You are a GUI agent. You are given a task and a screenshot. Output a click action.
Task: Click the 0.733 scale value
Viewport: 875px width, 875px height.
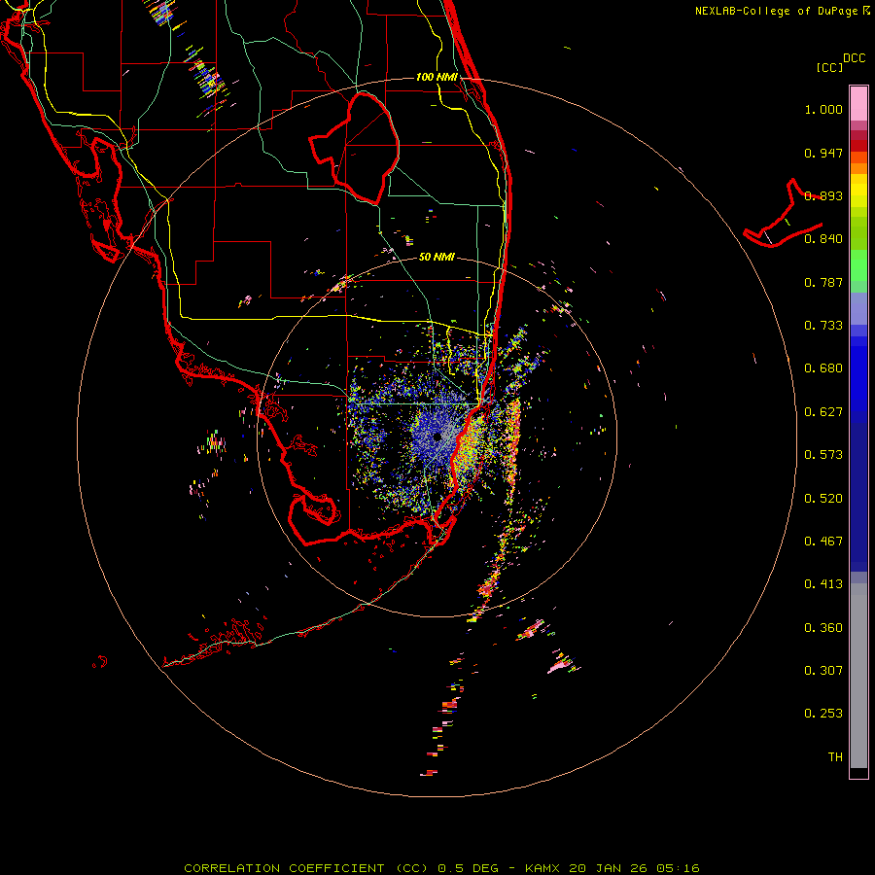pyautogui.click(x=823, y=326)
